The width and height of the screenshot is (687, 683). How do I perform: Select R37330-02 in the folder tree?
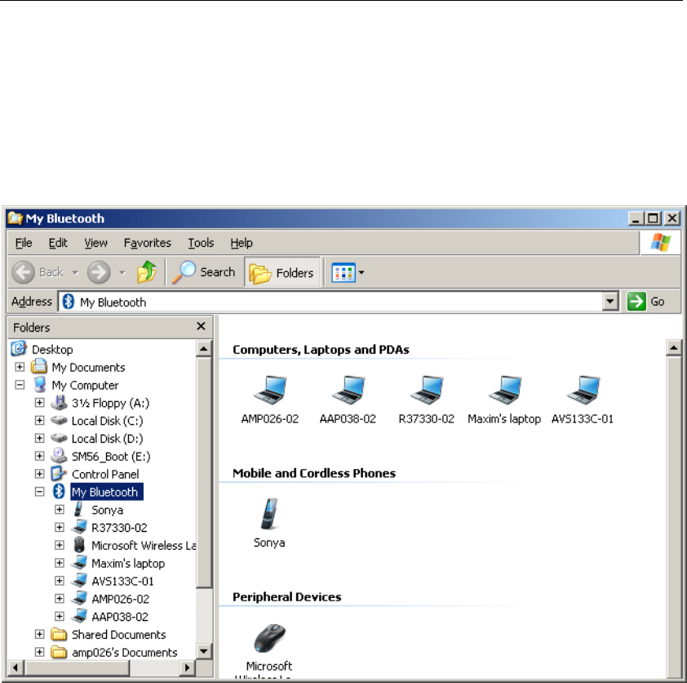tap(119, 528)
